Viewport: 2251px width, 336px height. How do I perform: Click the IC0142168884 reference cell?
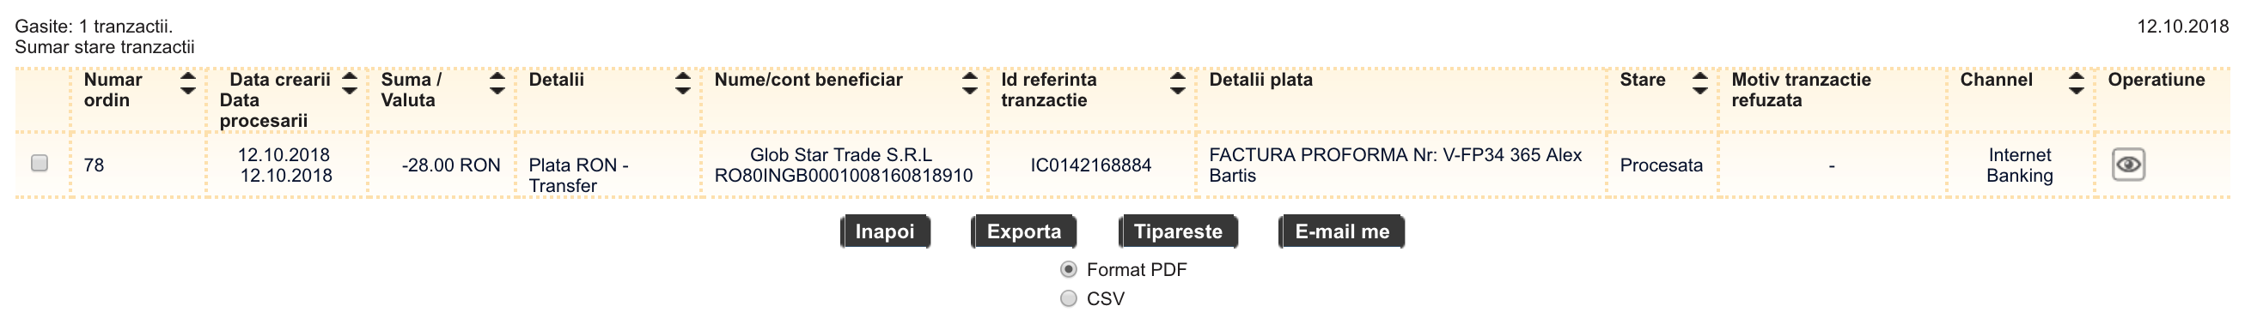[1090, 165]
